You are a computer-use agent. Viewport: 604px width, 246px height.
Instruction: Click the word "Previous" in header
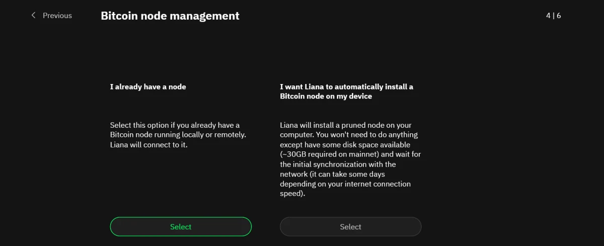(x=57, y=16)
